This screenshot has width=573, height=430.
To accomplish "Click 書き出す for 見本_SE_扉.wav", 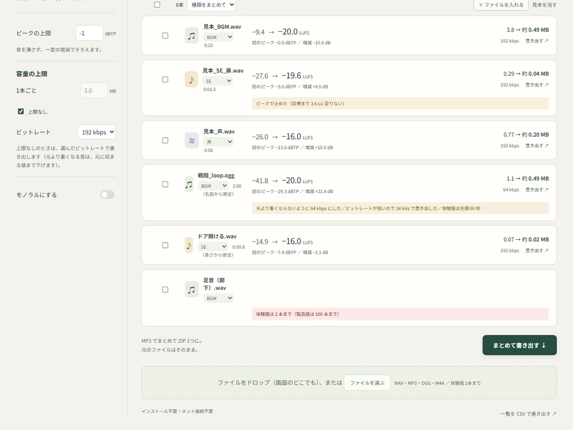I will 537,85.
